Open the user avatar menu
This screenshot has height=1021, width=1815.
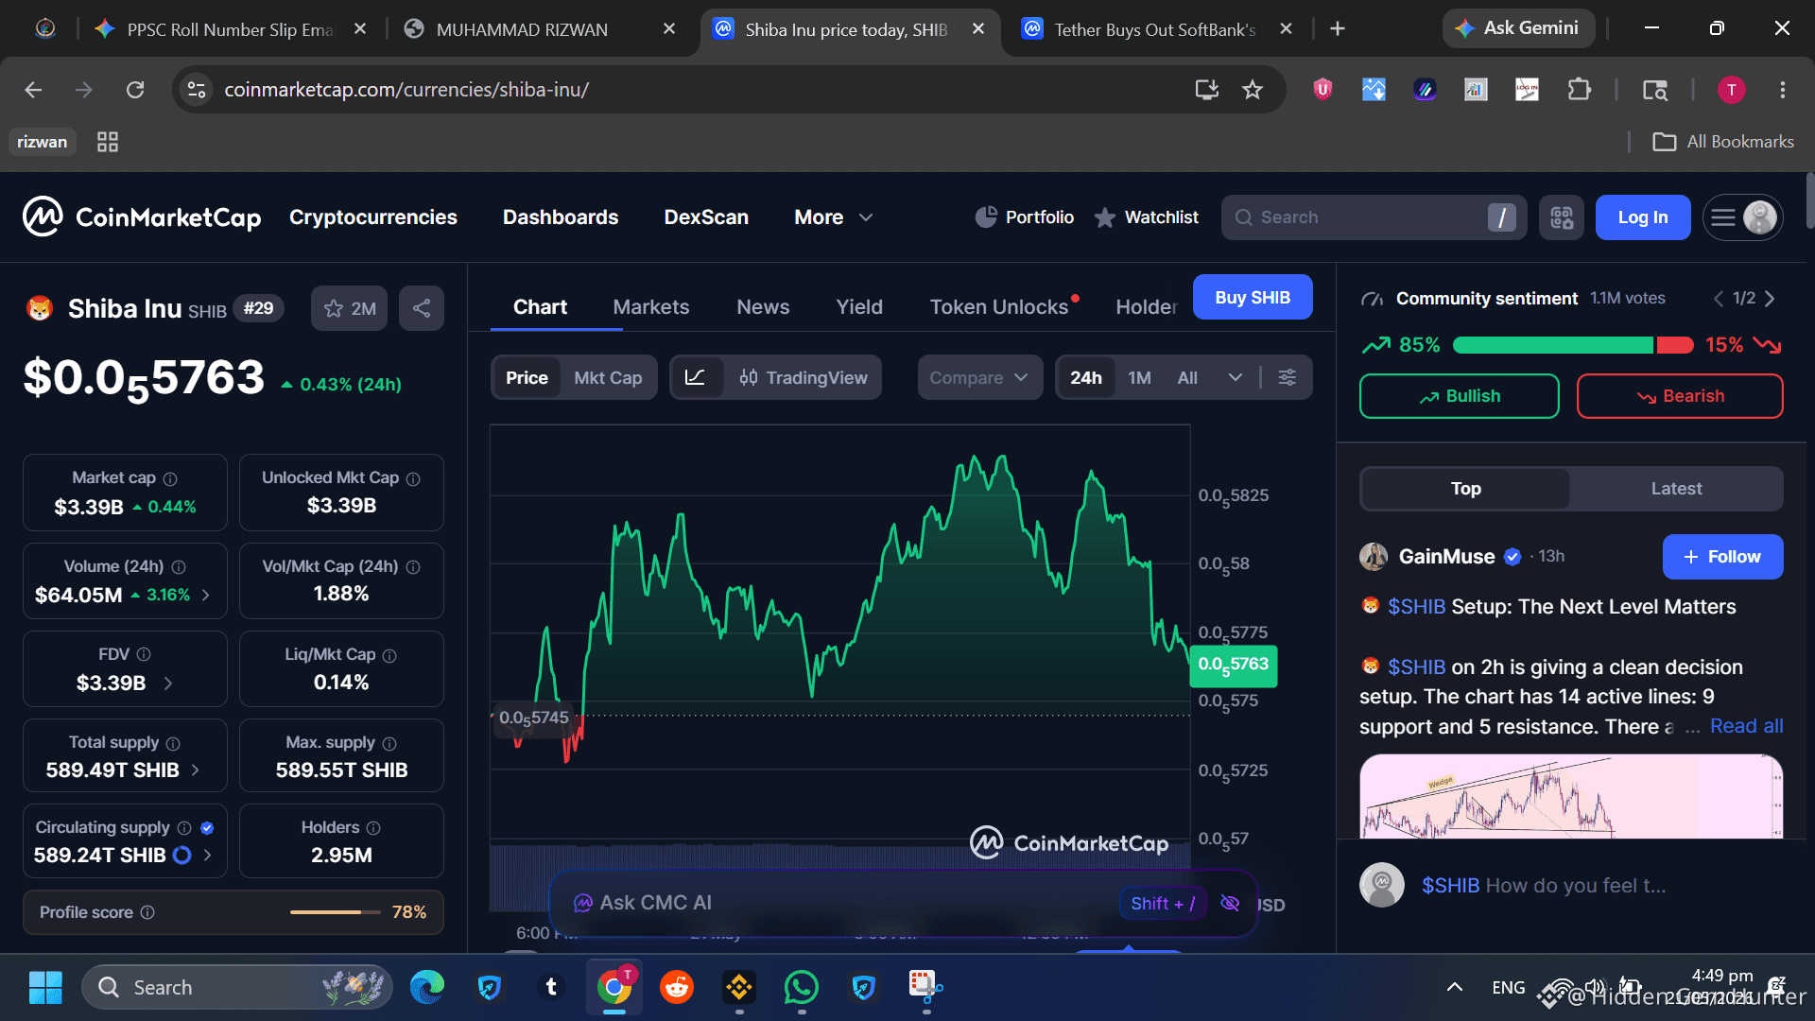point(1743,217)
